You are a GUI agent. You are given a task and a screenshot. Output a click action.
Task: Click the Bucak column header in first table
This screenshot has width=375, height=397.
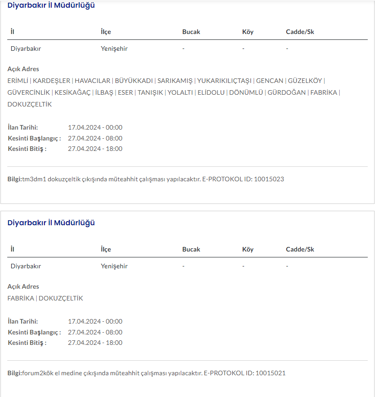pyautogui.click(x=191, y=32)
